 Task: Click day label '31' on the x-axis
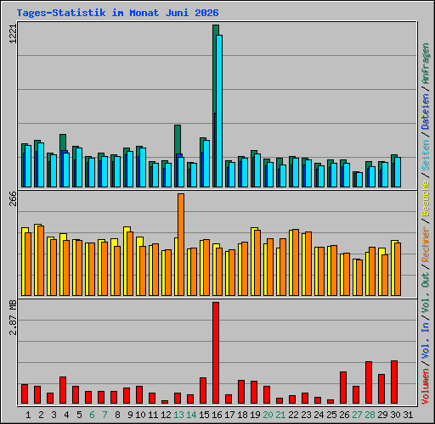click(408, 415)
